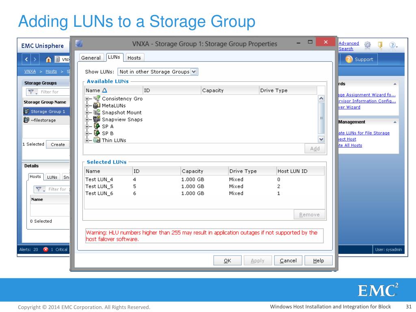Viewport: 416px width, 312px height.
Task: Click the Available LUNs scrollbar thumb
Action: point(321,118)
